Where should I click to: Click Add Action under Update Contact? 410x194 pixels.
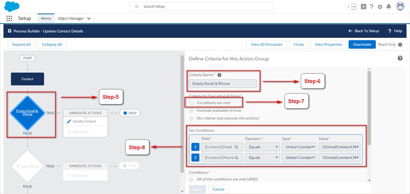78,132
